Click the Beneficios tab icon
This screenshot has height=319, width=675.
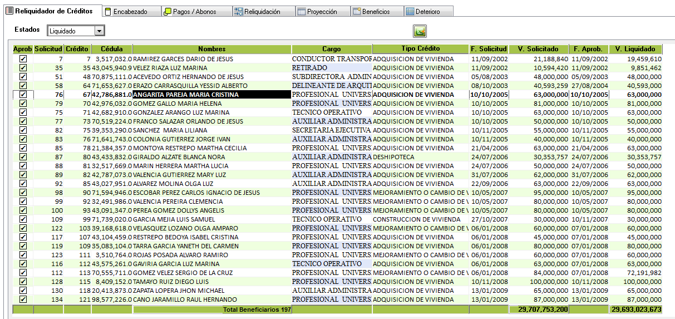coord(357,12)
